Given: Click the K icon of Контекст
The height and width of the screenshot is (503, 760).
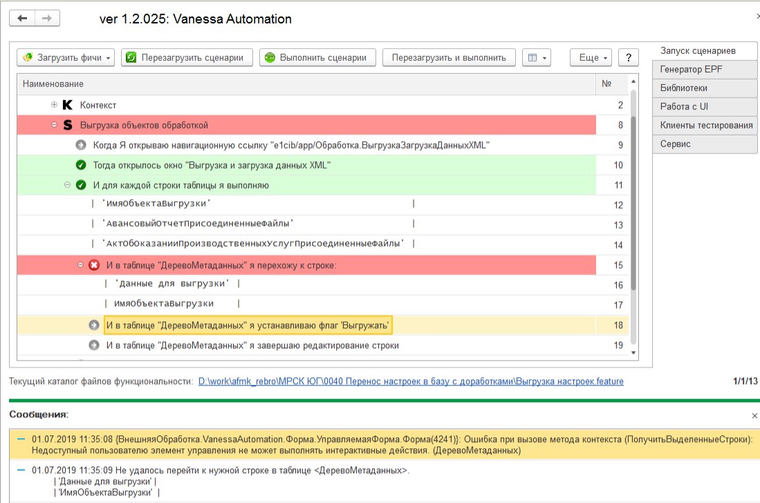Looking at the screenshot, I should 68,104.
